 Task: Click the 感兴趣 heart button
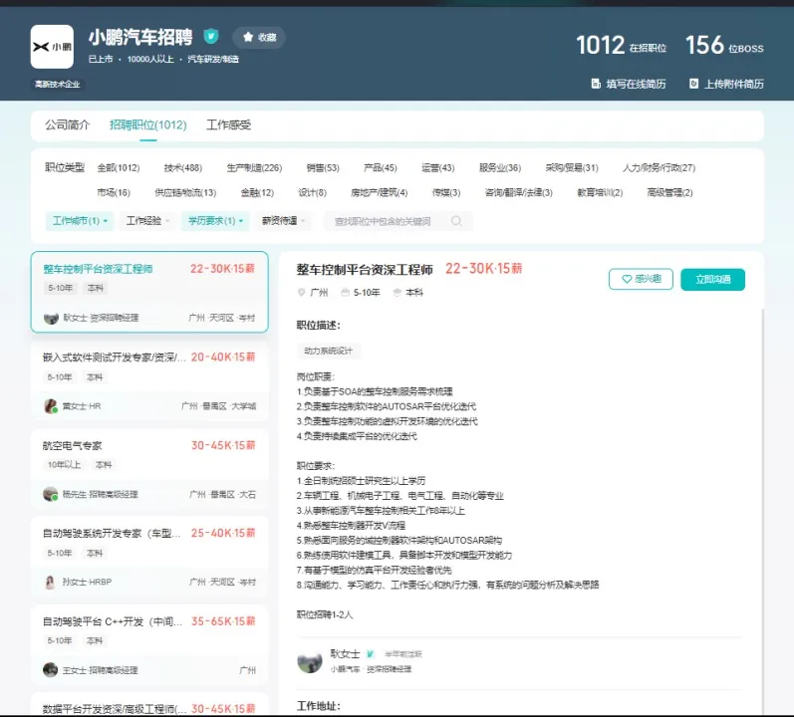point(641,279)
